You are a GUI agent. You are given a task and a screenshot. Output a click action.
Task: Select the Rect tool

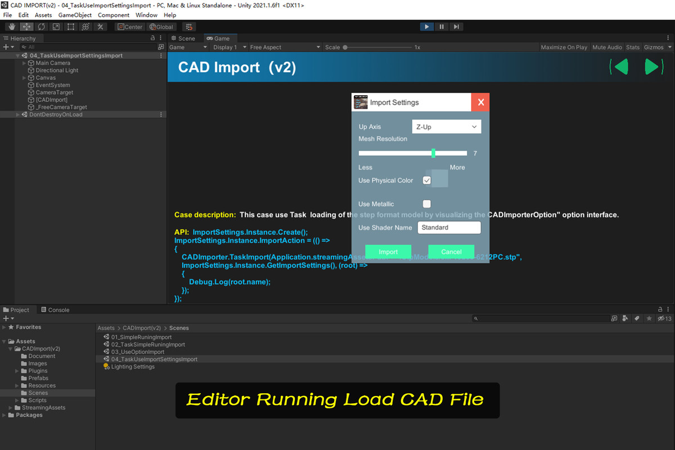70,26
